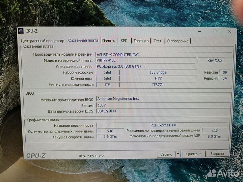
Task: Switch to the Центральный процессор tab
Action: click(43, 41)
